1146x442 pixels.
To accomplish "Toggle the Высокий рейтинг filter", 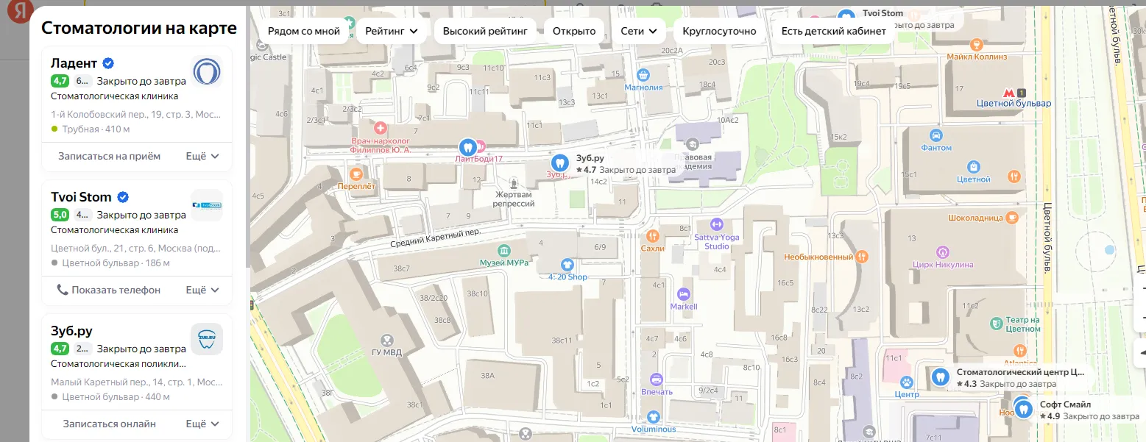I will coord(486,31).
